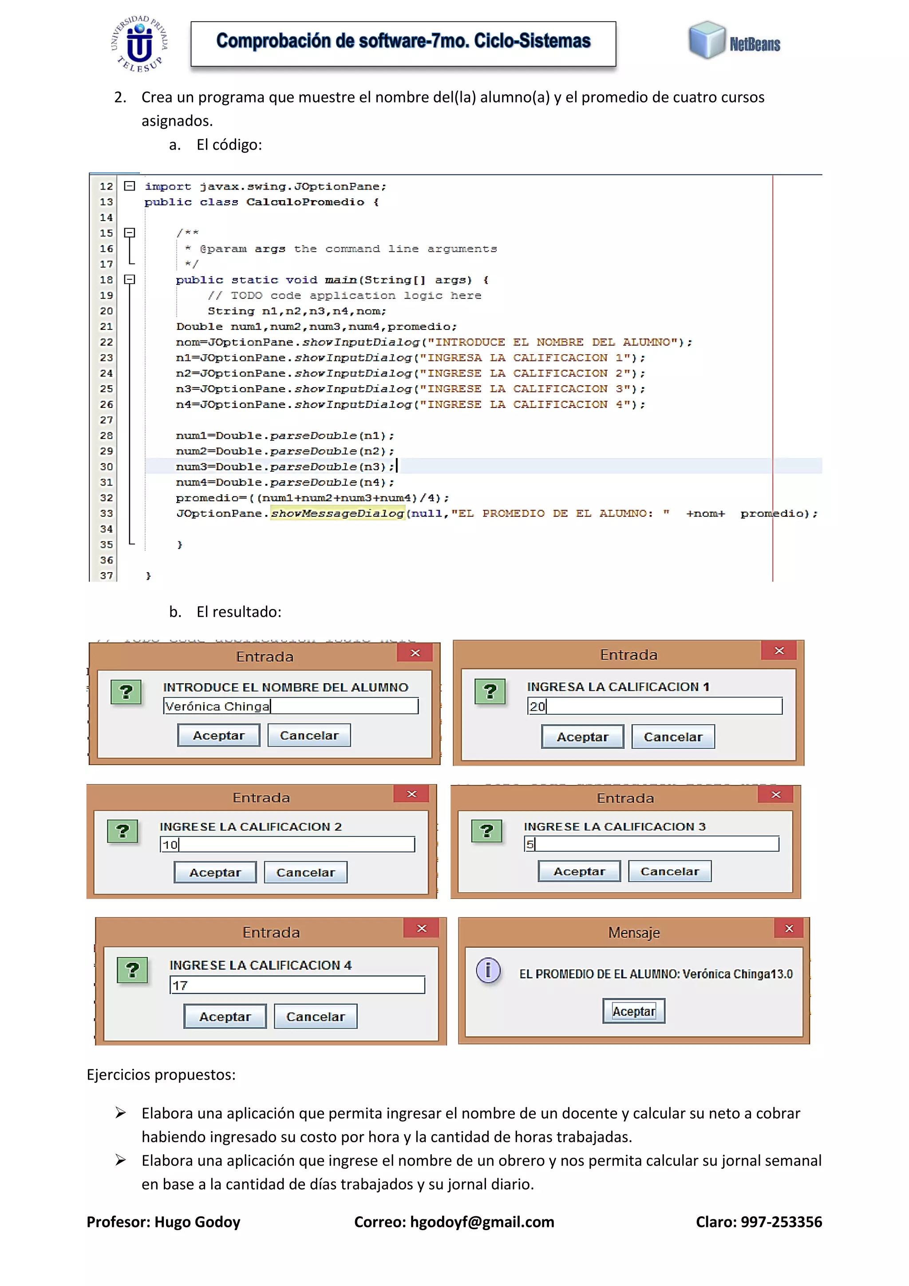The image size is (909, 1286).
Task: Collapse the main method fold at line 18
Action: pos(129,279)
